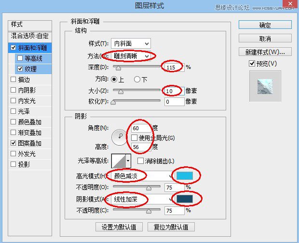Image resolution: width=299 pixels, height=243 pixels.
Task: Click the 软化(F) slider handle
Action: tap(113, 102)
